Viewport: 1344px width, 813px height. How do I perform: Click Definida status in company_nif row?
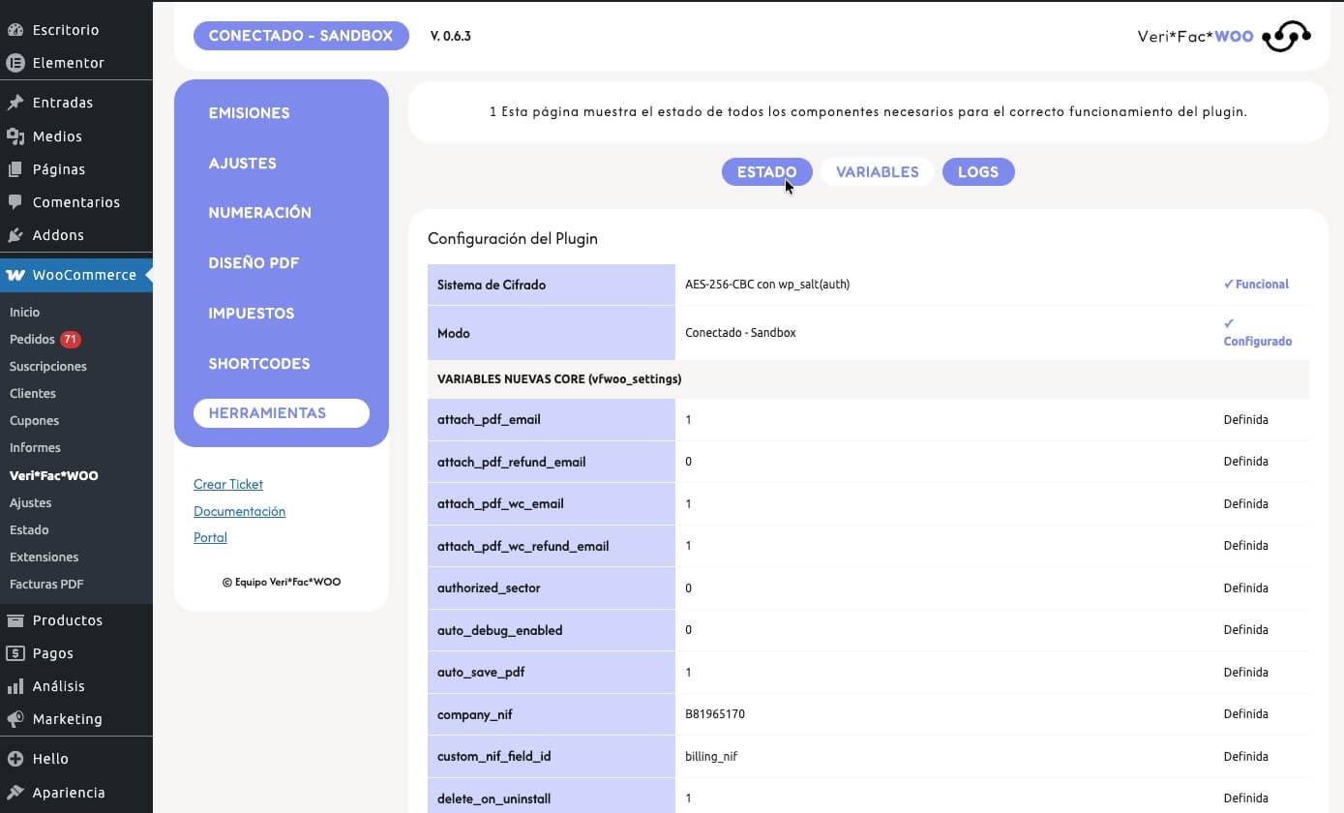pos(1245,714)
